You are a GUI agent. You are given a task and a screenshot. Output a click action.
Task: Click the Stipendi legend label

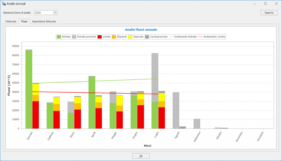[x=122, y=37]
